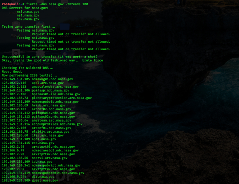Click IP address 128.102.2.90 of arkstprt02
239x184 pixels.
tap(13, 154)
